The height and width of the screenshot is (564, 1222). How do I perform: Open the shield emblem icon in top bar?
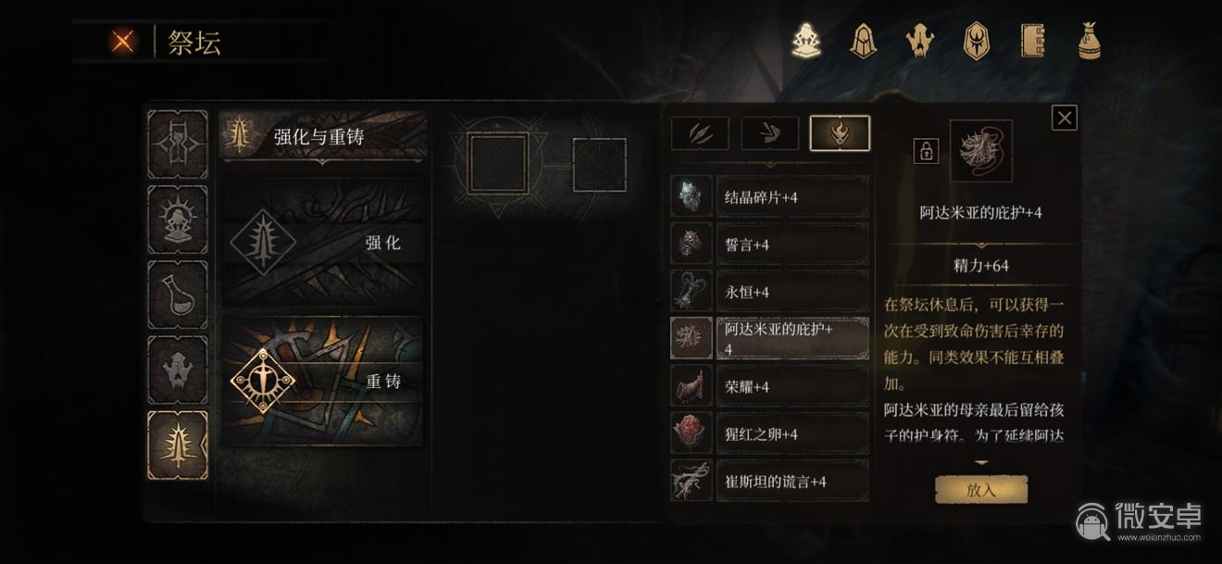[976, 42]
